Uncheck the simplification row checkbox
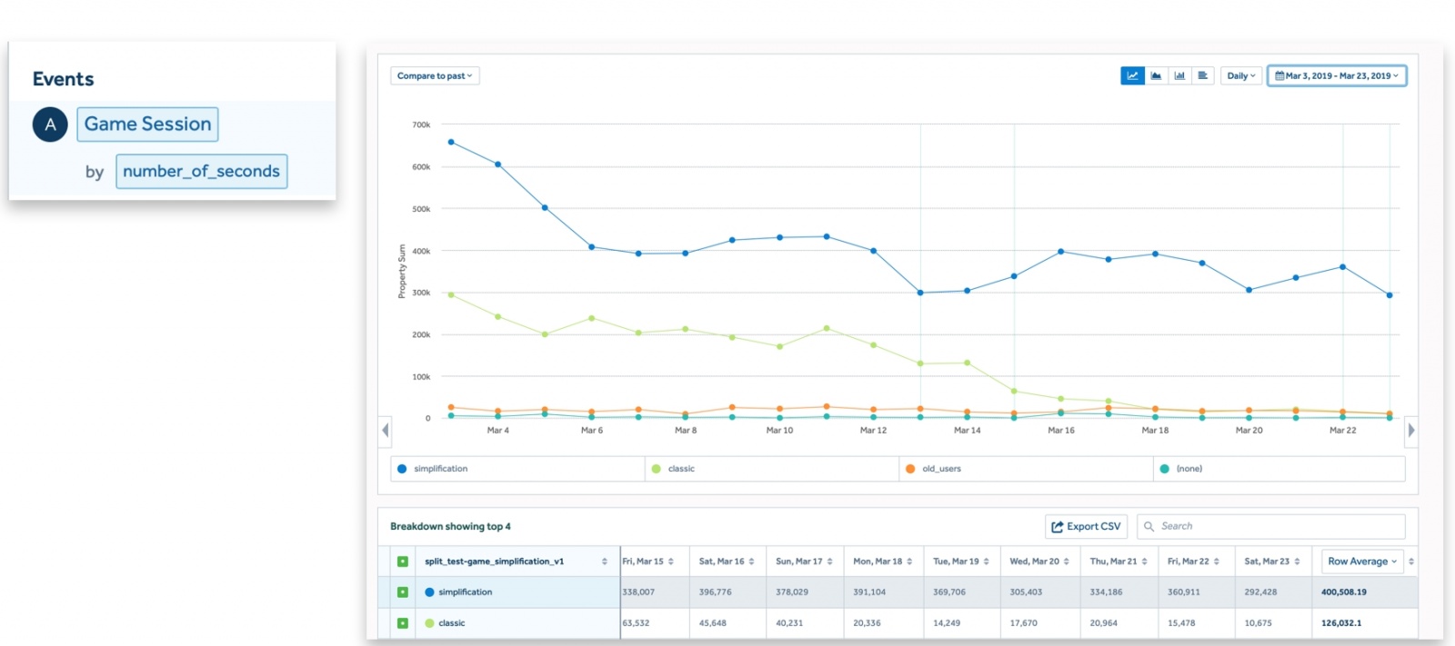The width and height of the screenshot is (1455, 646). point(403,592)
